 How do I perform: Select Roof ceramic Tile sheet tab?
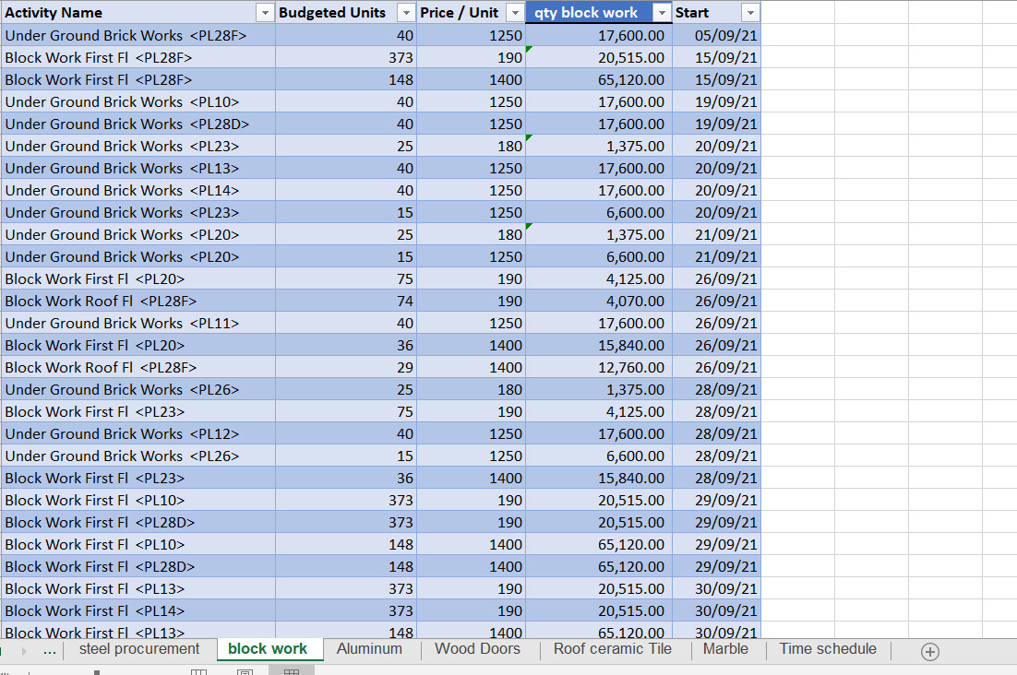coord(612,649)
